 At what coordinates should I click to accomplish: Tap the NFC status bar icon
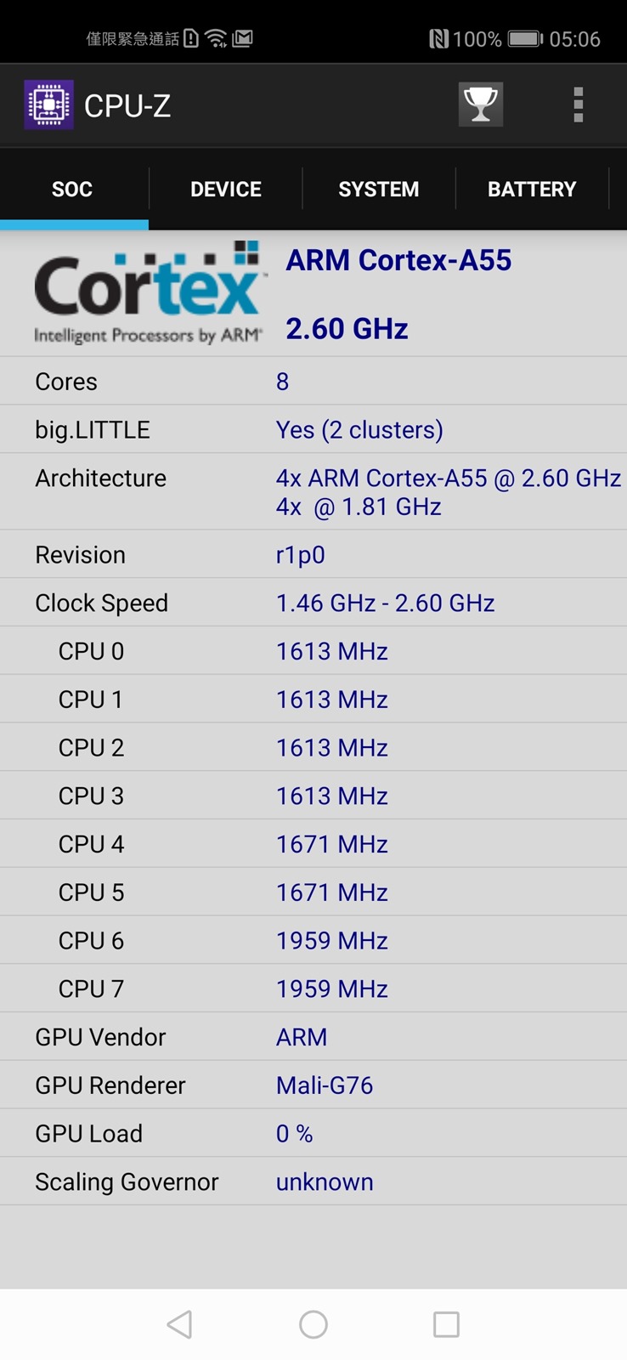pyautogui.click(x=438, y=39)
